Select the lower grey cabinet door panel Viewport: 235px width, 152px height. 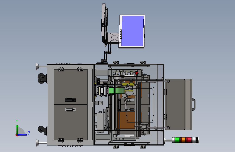(x=70, y=123)
